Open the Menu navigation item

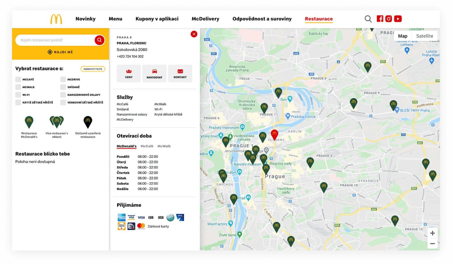115,19
